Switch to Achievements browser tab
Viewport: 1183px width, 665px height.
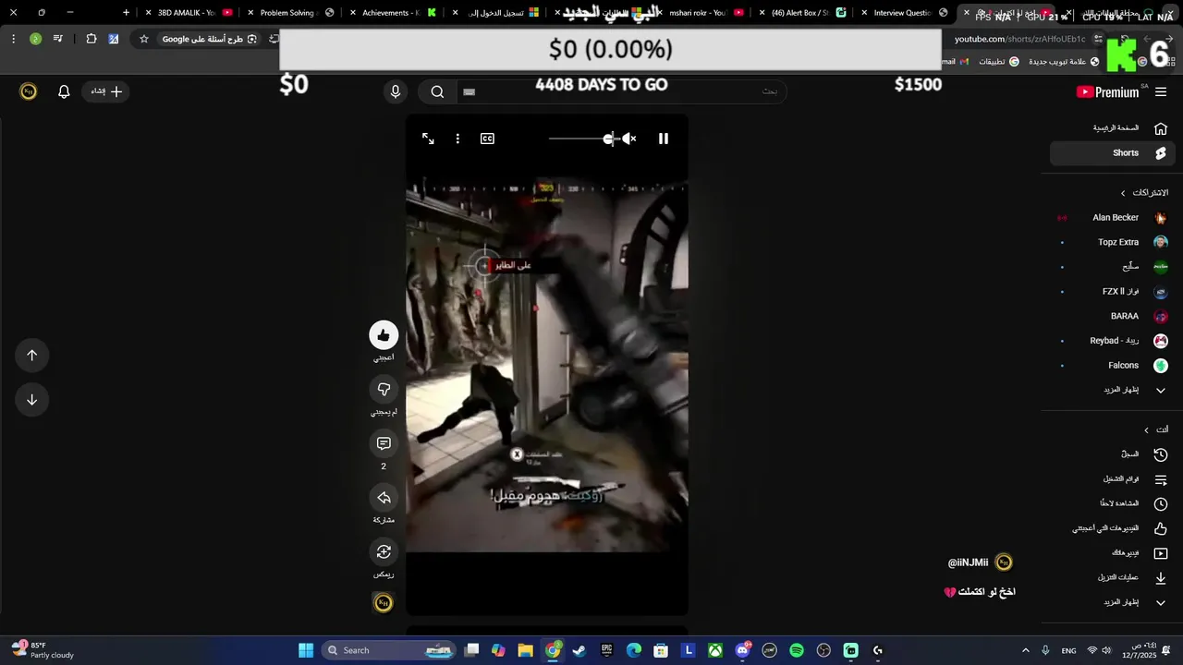click(x=395, y=13)
